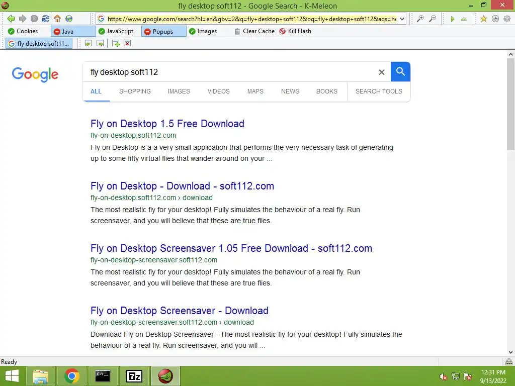Toggle the Java blocking setting
The height and width of the screenshot is (386, 515).
(x=73, y=31)
